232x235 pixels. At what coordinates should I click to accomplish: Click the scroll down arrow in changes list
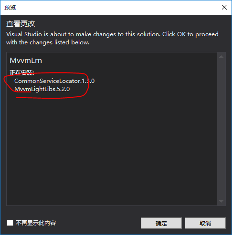click(221, 201)
